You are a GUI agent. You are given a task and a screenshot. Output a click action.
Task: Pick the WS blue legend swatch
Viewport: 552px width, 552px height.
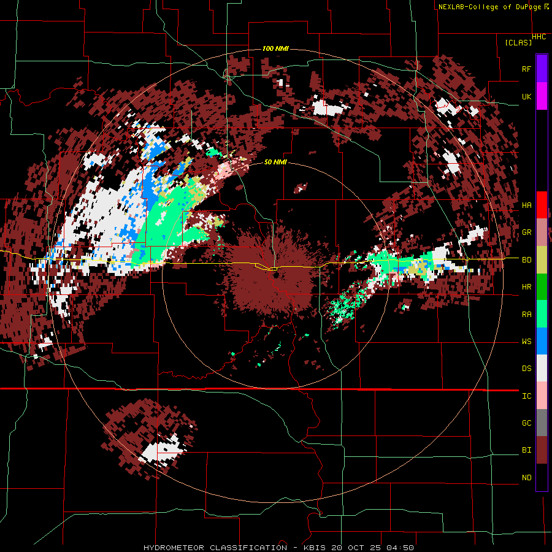[x=542, y=341]
